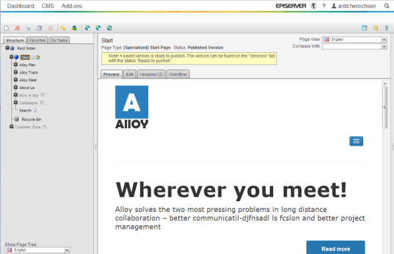
Task: Click the green tree icon top right
Action: tap(387, 28)
